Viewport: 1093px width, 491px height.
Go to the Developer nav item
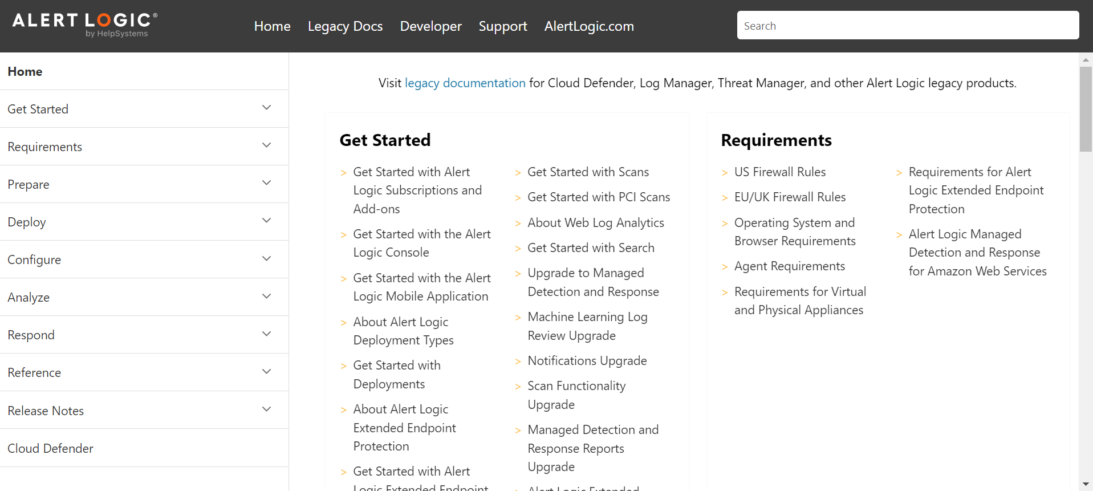[431, 26]
